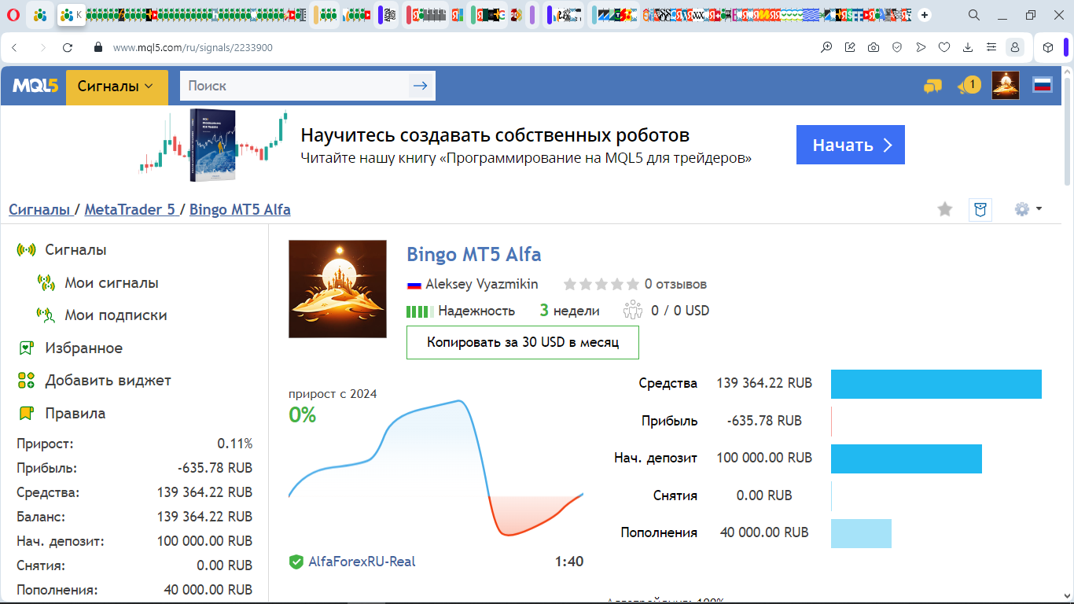This screenshot has height=604, width=1074.
Task: Add the page to bookmarks with the heart icon
Action: click(944, 47)
